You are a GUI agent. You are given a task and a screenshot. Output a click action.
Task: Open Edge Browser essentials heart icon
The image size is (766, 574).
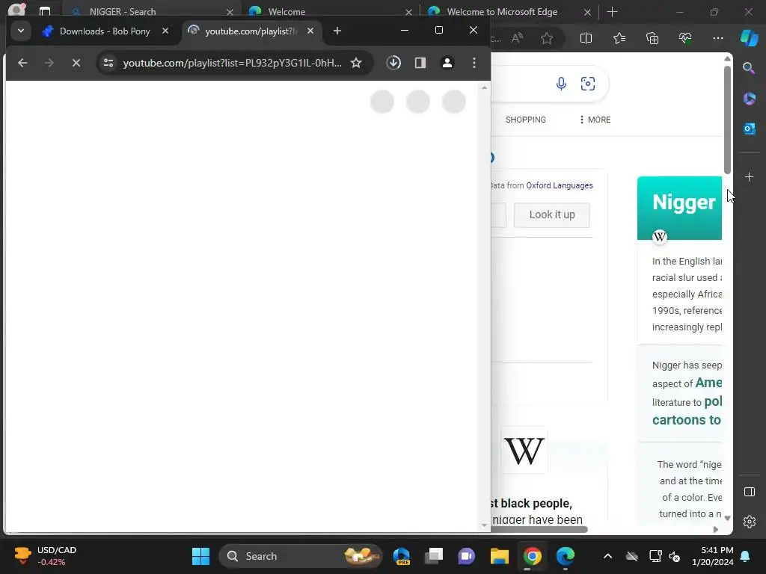(x=685, y=38)
